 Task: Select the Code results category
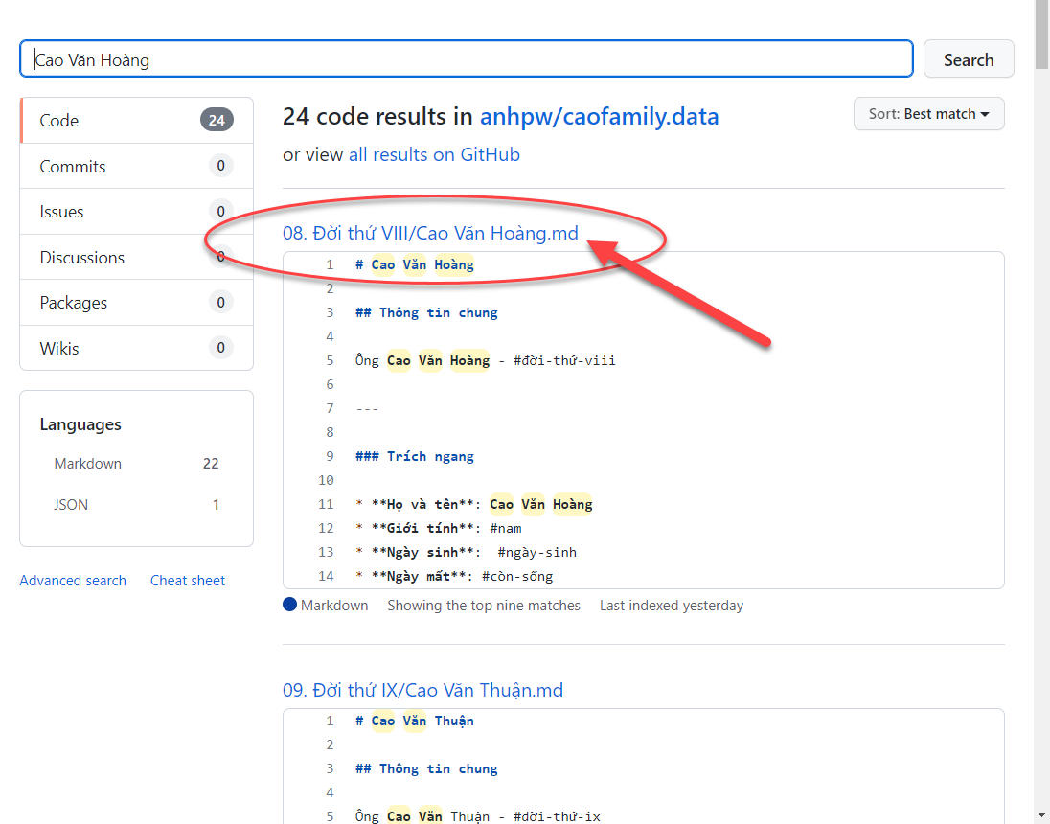[x=136, y=121]
